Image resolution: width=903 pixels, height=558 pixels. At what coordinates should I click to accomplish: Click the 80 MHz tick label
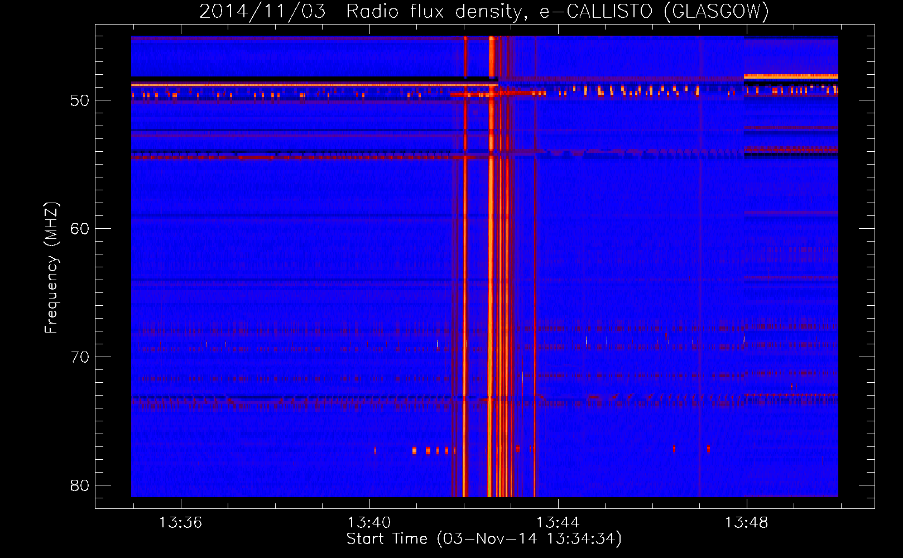pos(80,485)
